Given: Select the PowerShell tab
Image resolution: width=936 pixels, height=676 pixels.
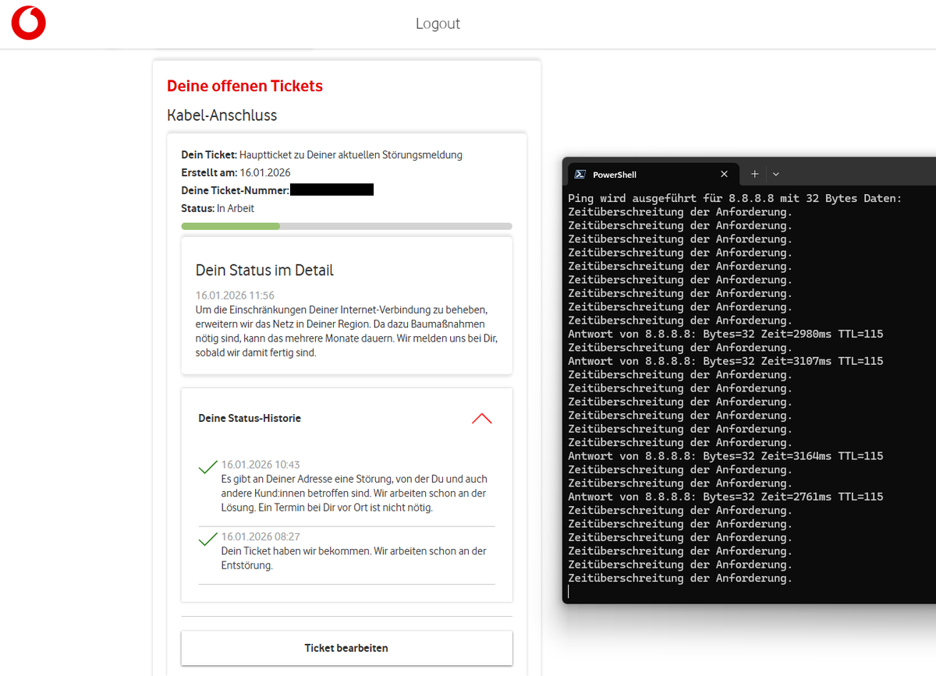Looking at the screenshot, I should (x=652, y=174).
